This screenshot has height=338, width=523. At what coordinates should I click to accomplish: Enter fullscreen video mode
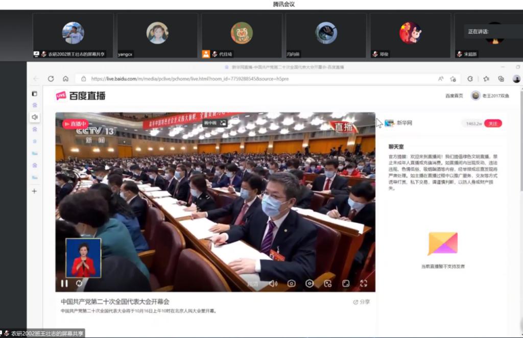point(364,283)
